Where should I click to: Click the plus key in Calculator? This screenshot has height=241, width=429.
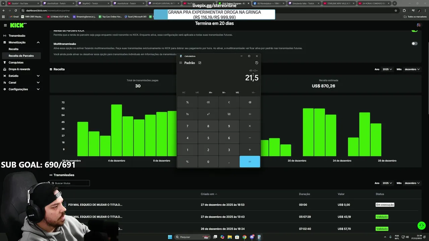(250, 150)
